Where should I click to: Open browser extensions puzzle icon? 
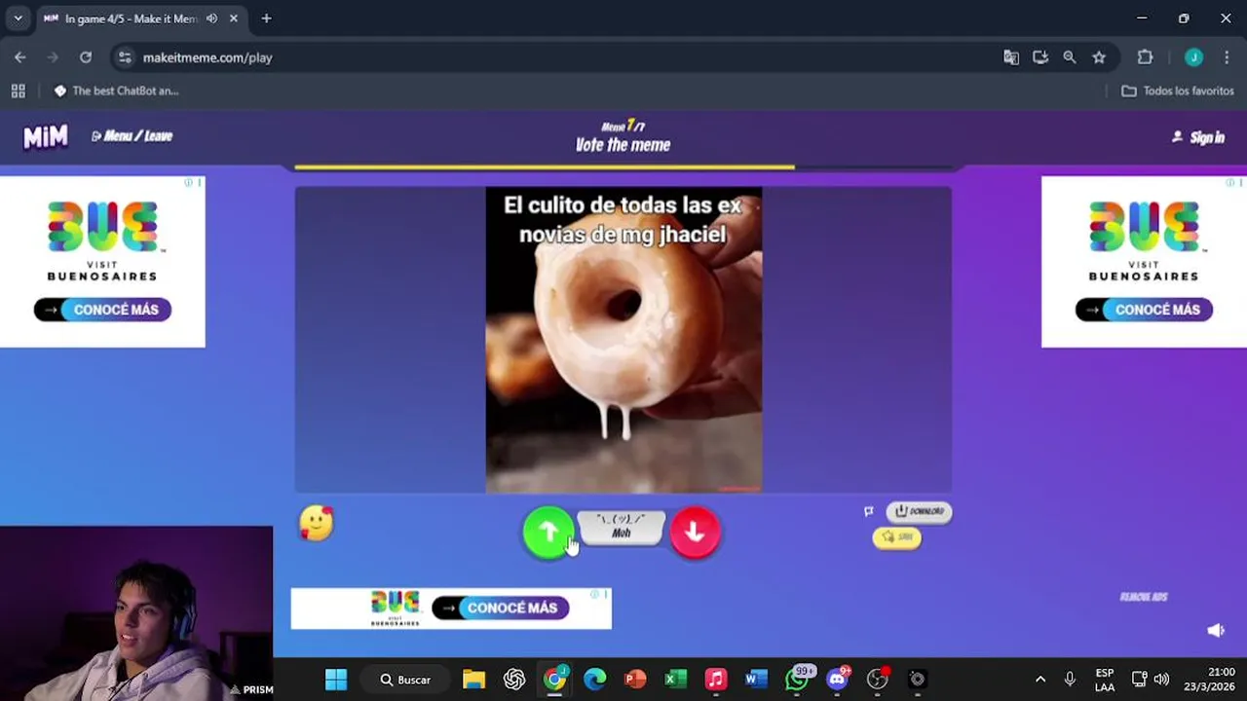1145,57
